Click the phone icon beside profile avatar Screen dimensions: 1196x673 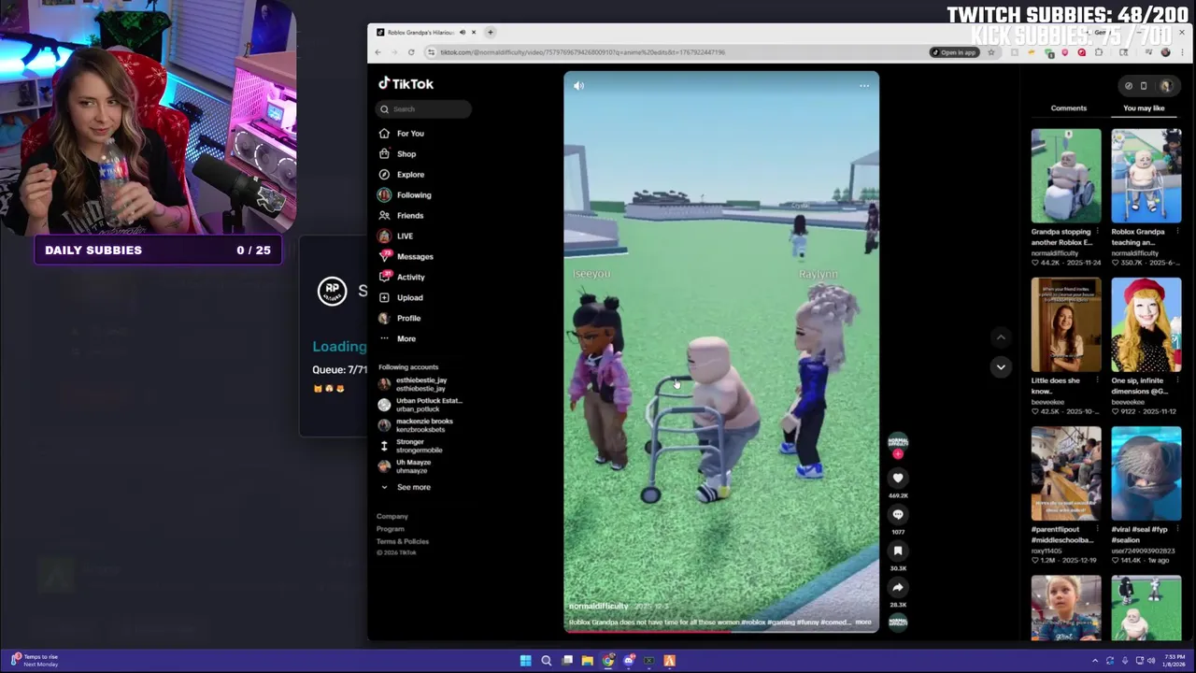1144,86
